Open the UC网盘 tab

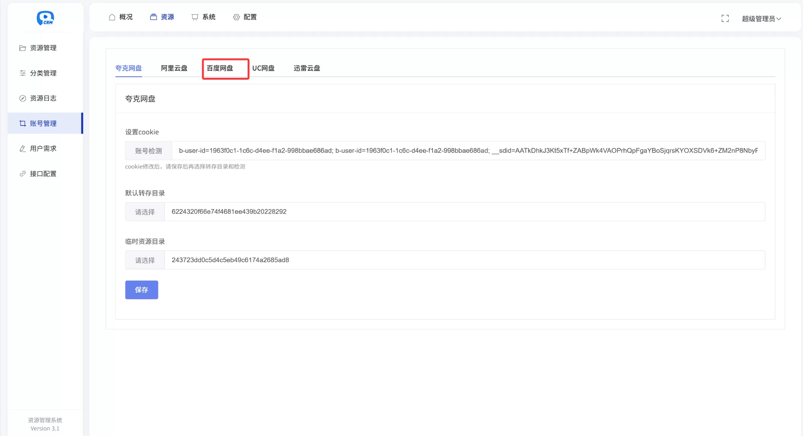264,68
